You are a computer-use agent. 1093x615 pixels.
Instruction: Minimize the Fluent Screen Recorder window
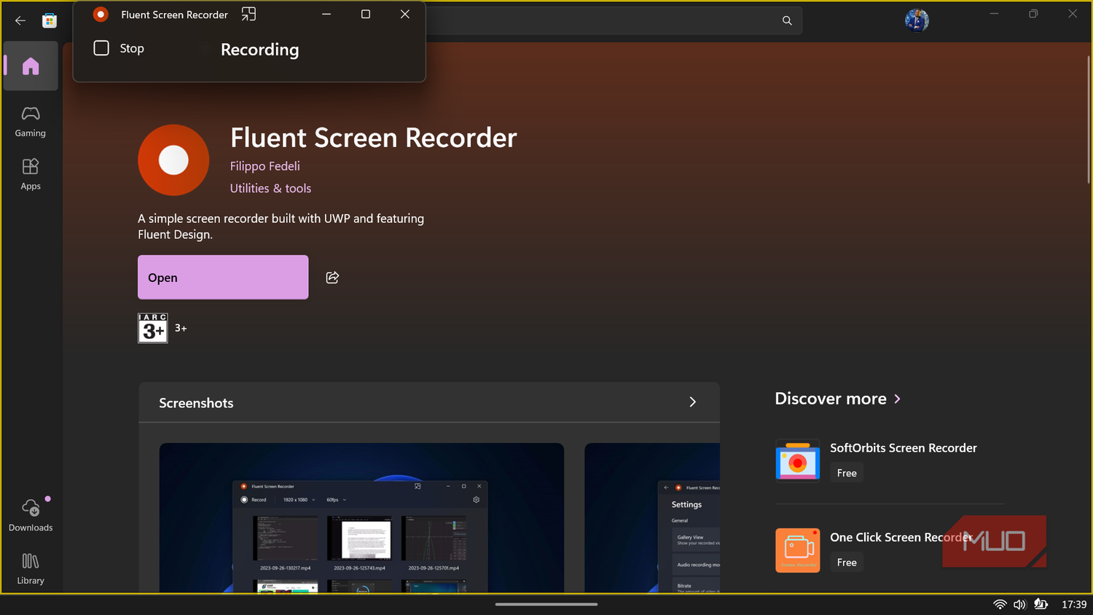[326, 14]
